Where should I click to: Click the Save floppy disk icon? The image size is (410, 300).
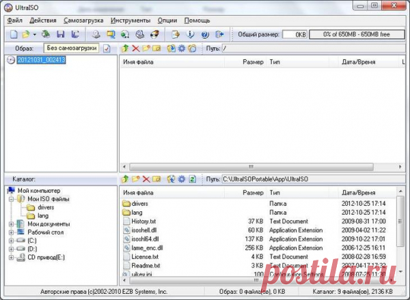(x=61, y=34)
